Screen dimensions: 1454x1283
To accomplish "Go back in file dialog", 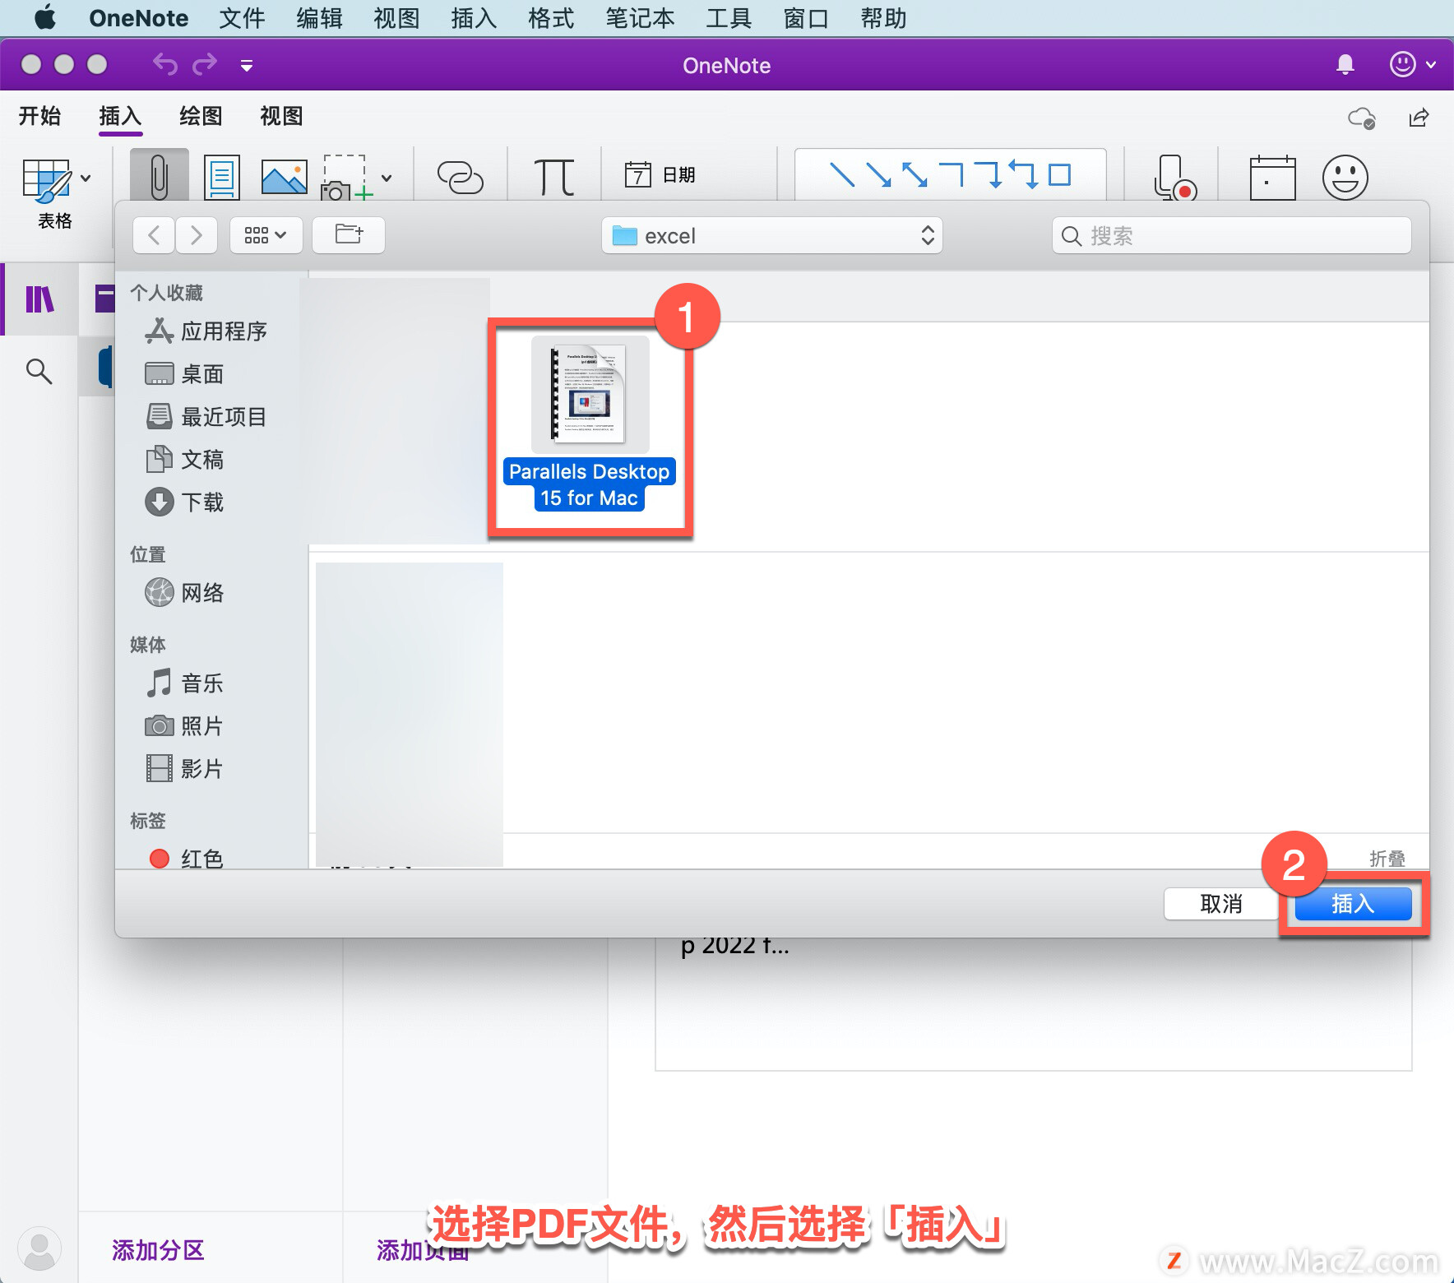I will tap(154, 235).
